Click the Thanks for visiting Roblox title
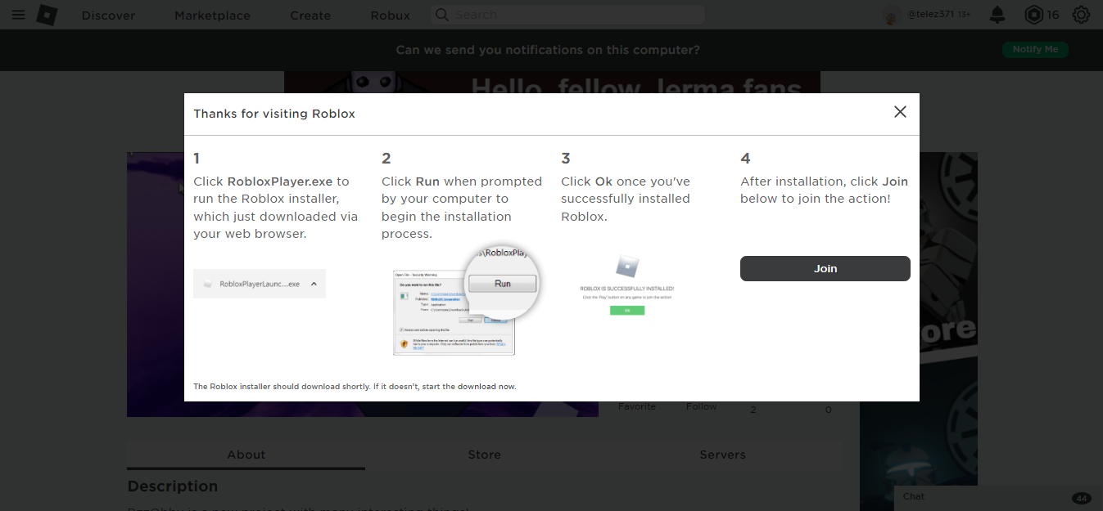1103x511 pixels. click(x=274, y=114)
